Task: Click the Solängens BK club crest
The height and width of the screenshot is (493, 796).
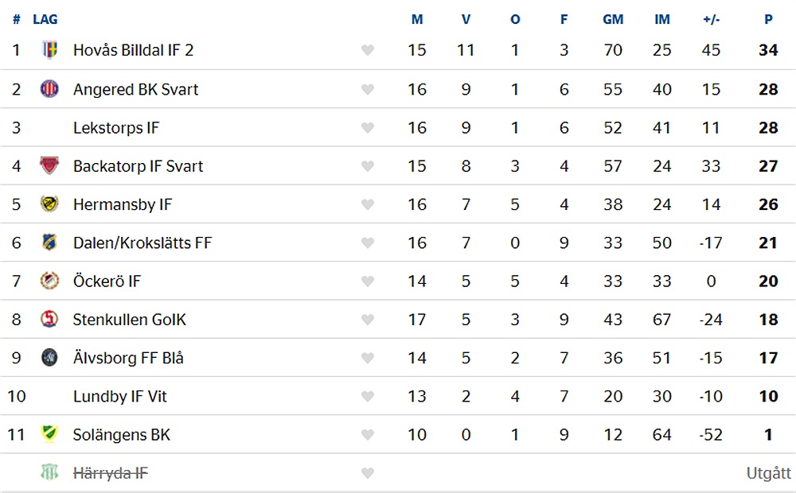Action: [49, 434]
